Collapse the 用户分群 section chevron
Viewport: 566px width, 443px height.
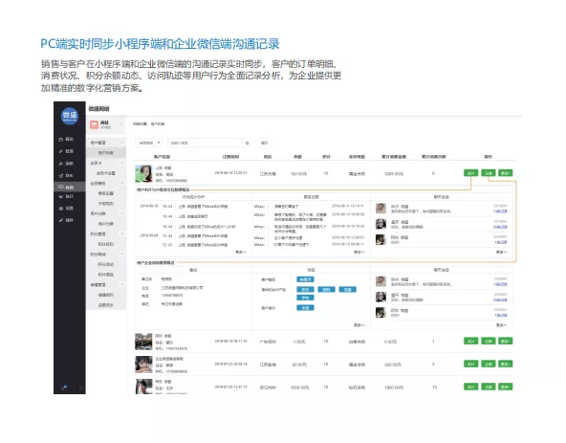pyautogui.click(x=122, y=213)
